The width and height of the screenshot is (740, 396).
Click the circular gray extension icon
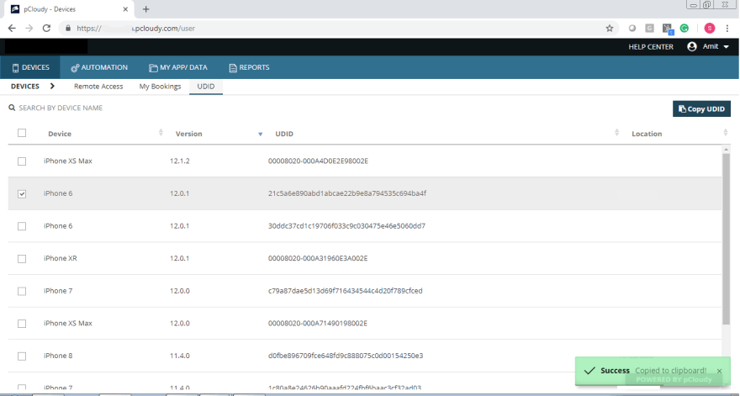point(632,29)
